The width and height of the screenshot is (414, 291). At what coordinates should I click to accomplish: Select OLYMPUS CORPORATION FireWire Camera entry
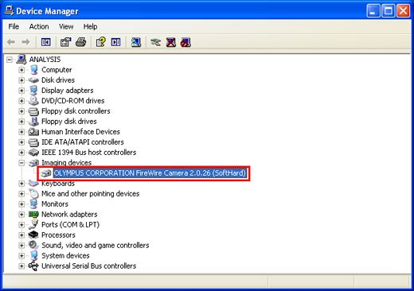coord(150,173)
